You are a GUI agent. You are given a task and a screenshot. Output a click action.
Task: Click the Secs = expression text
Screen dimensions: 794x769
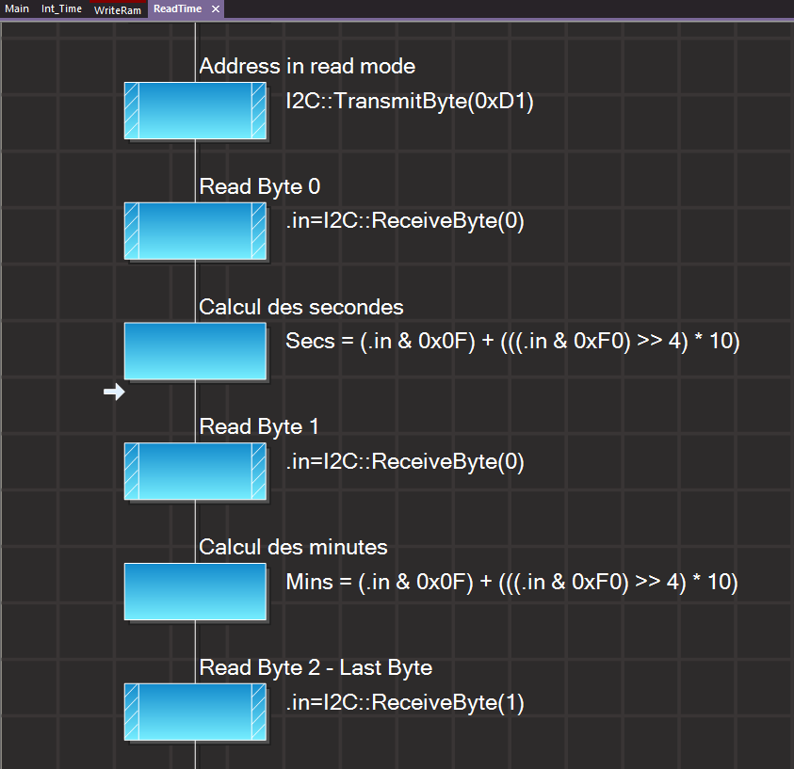click(512, 342)
